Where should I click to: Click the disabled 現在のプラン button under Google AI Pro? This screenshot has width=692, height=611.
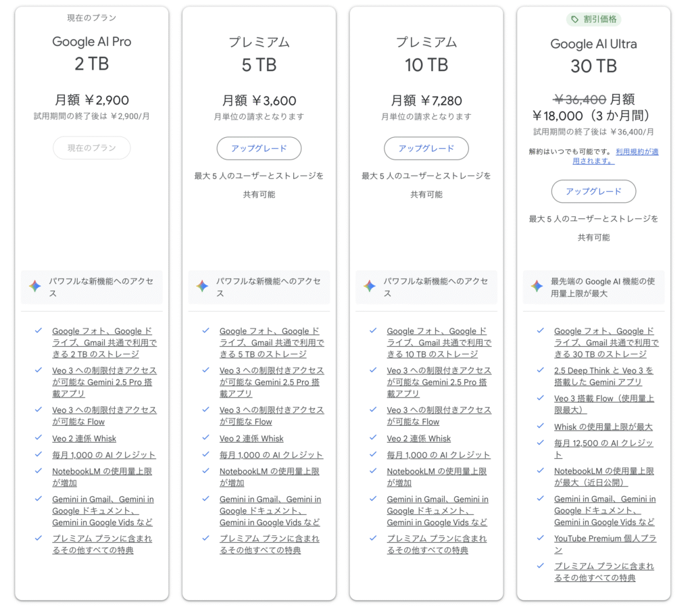(92, 148)
